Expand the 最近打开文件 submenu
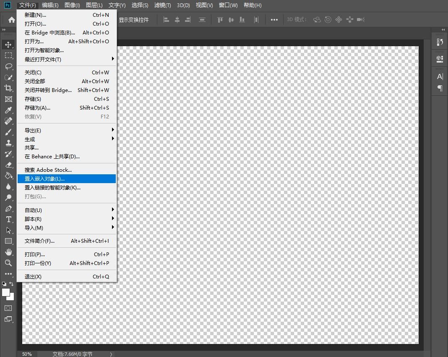The width and height of the screenshot is (448, 357). [x=67, y=59]
